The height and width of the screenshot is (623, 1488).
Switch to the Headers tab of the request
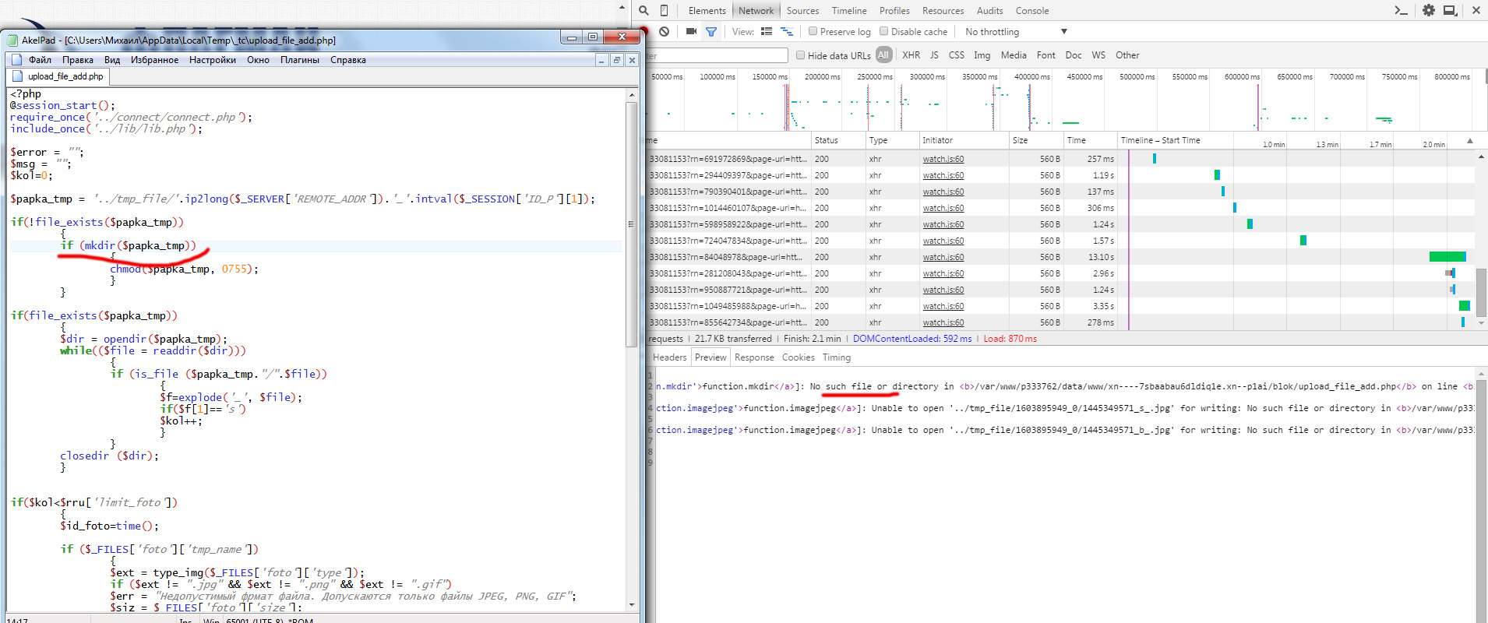(x=669, y=357)
